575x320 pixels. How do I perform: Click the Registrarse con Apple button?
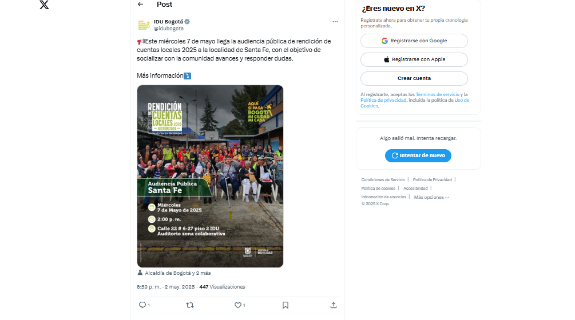[414, 59]
